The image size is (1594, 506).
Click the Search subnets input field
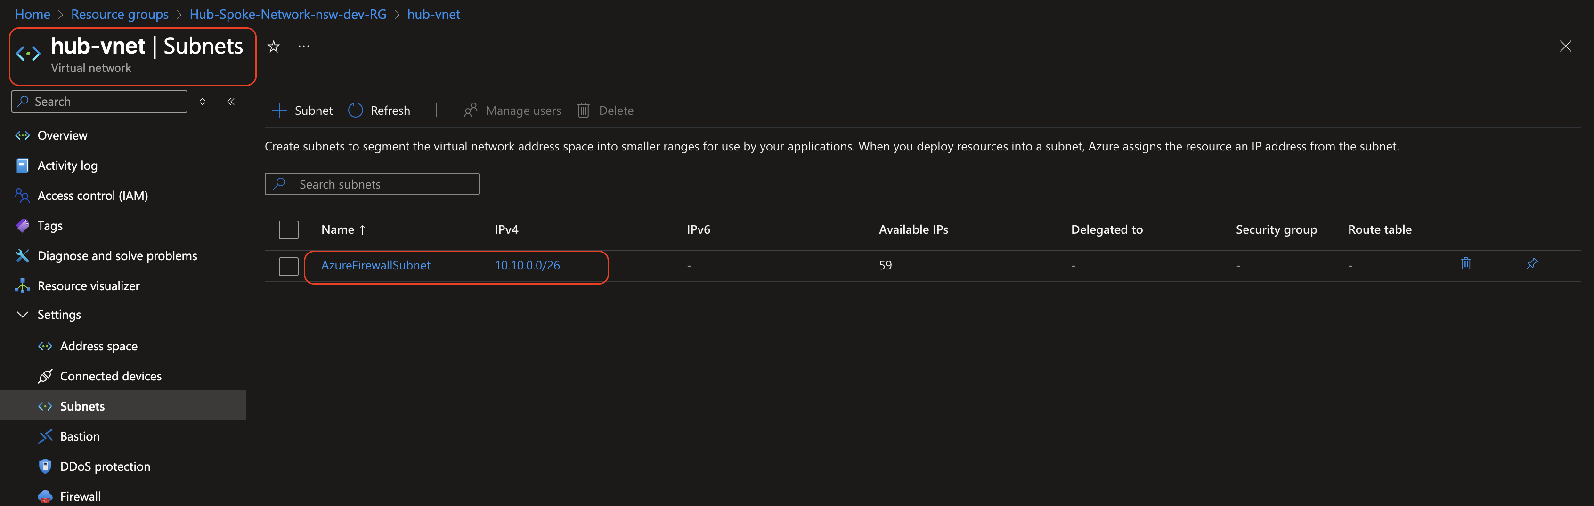(x=371, y=183)
